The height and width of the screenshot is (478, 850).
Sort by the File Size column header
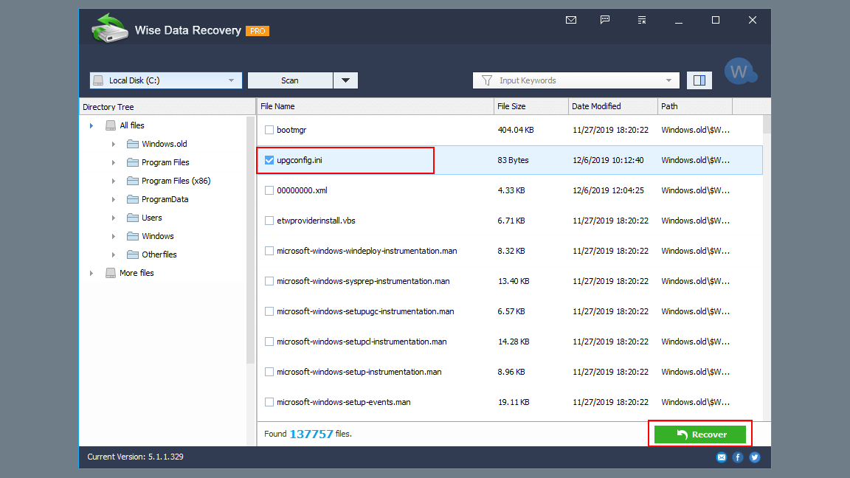531,106
